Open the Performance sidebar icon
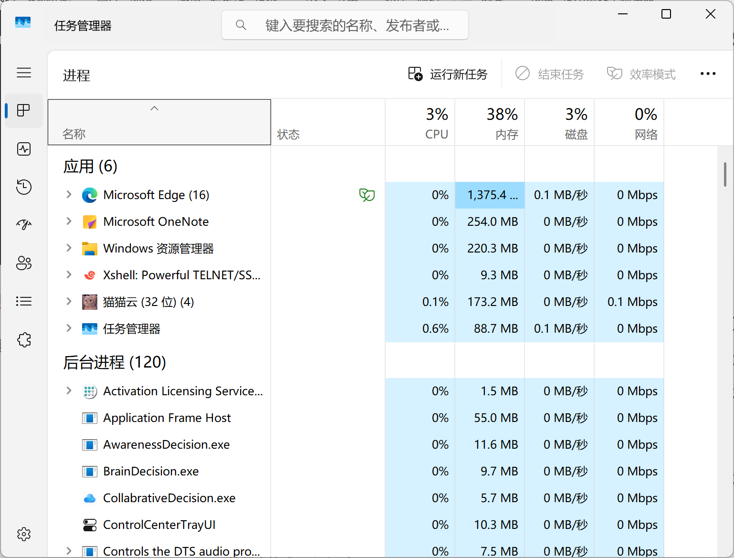Screen dimensions: 734x558 click(x=24, y=149)
